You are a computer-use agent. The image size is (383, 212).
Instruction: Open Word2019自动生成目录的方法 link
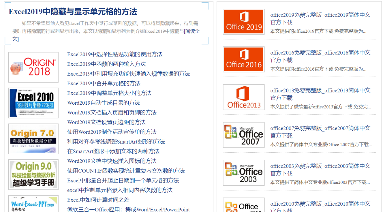[104, 103]
